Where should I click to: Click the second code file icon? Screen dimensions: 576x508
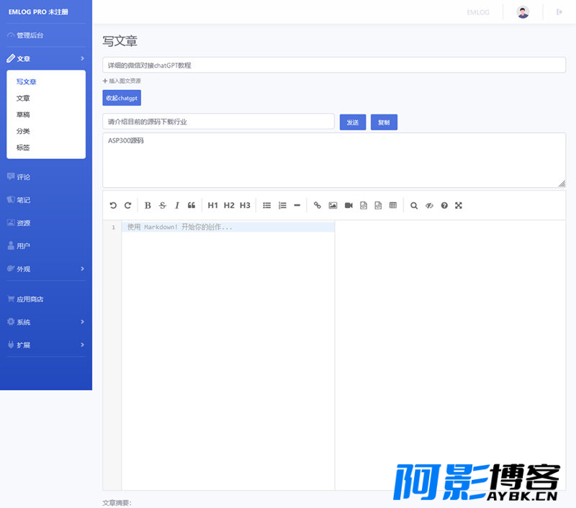point(378,206)
